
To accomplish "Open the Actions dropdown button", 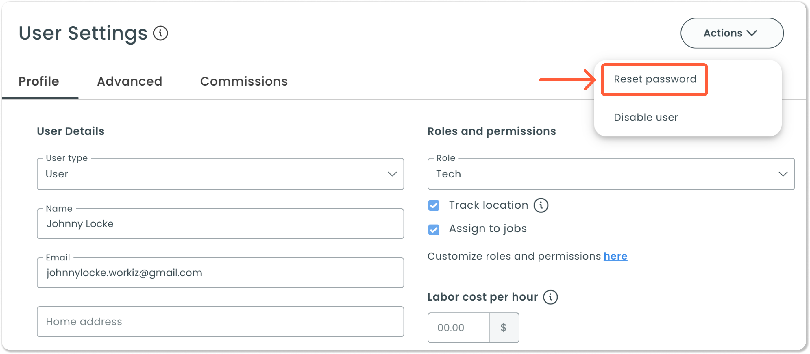I will [732, 33].
